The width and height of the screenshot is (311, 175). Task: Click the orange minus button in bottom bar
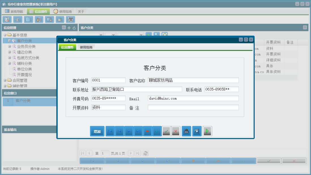point(218,161)
